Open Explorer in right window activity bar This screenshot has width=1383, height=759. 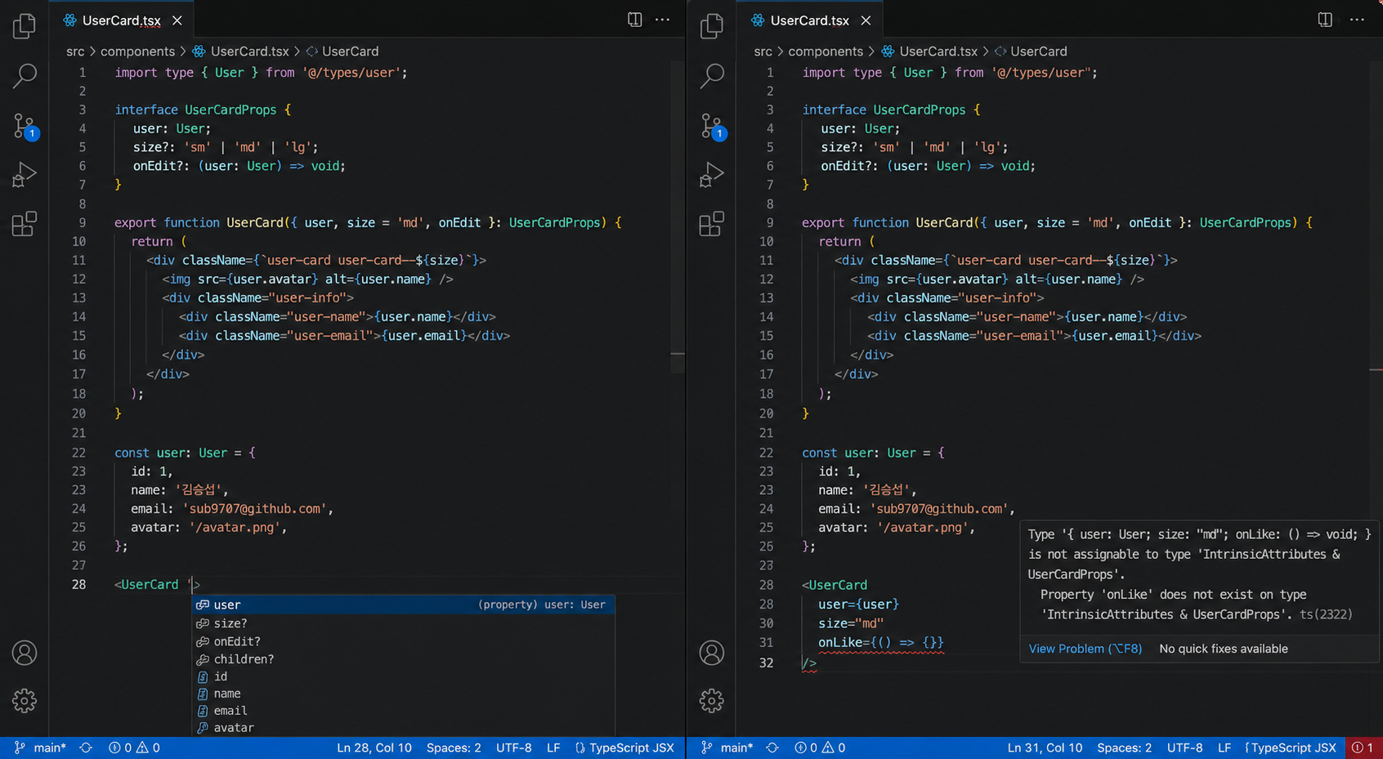(x=712, y=26)
